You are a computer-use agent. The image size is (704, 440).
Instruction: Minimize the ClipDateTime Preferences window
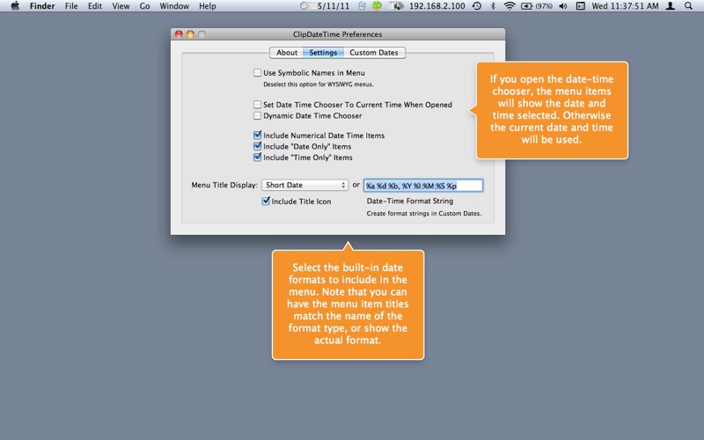coord(190,34)
